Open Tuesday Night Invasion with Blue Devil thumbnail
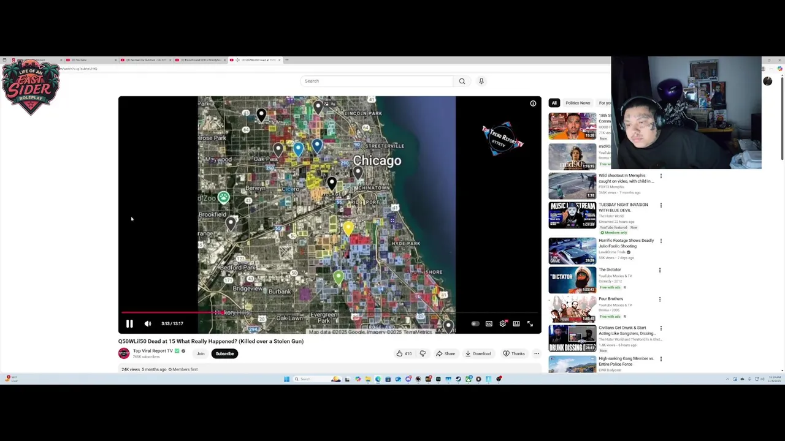Screen dimensions: 785x441 click(x=572, y=215)
